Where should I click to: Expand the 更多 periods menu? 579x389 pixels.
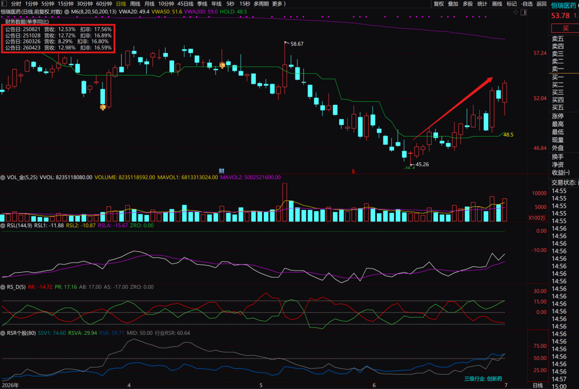tap(278, 4)
